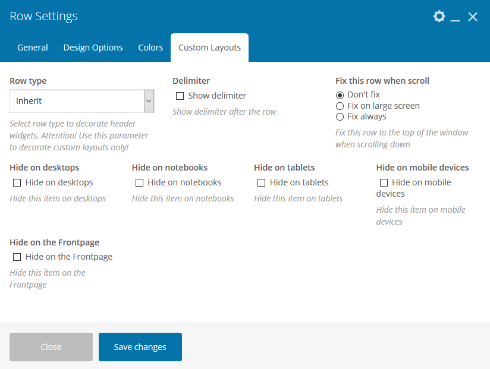The height and width of the screenshot is (369, 490).
Task: Click the bold Delimiter heading
Action: click(191, 81)
